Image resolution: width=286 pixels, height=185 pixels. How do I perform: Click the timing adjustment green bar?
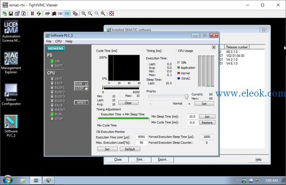(x=123, y=118)
